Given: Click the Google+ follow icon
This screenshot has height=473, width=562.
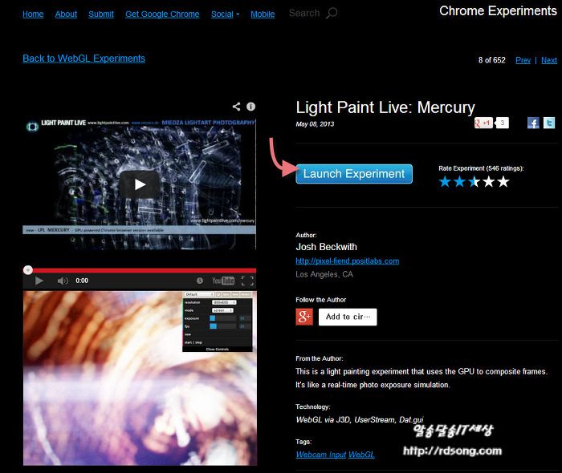Looking at the screenshot, I should pos(304,316).
